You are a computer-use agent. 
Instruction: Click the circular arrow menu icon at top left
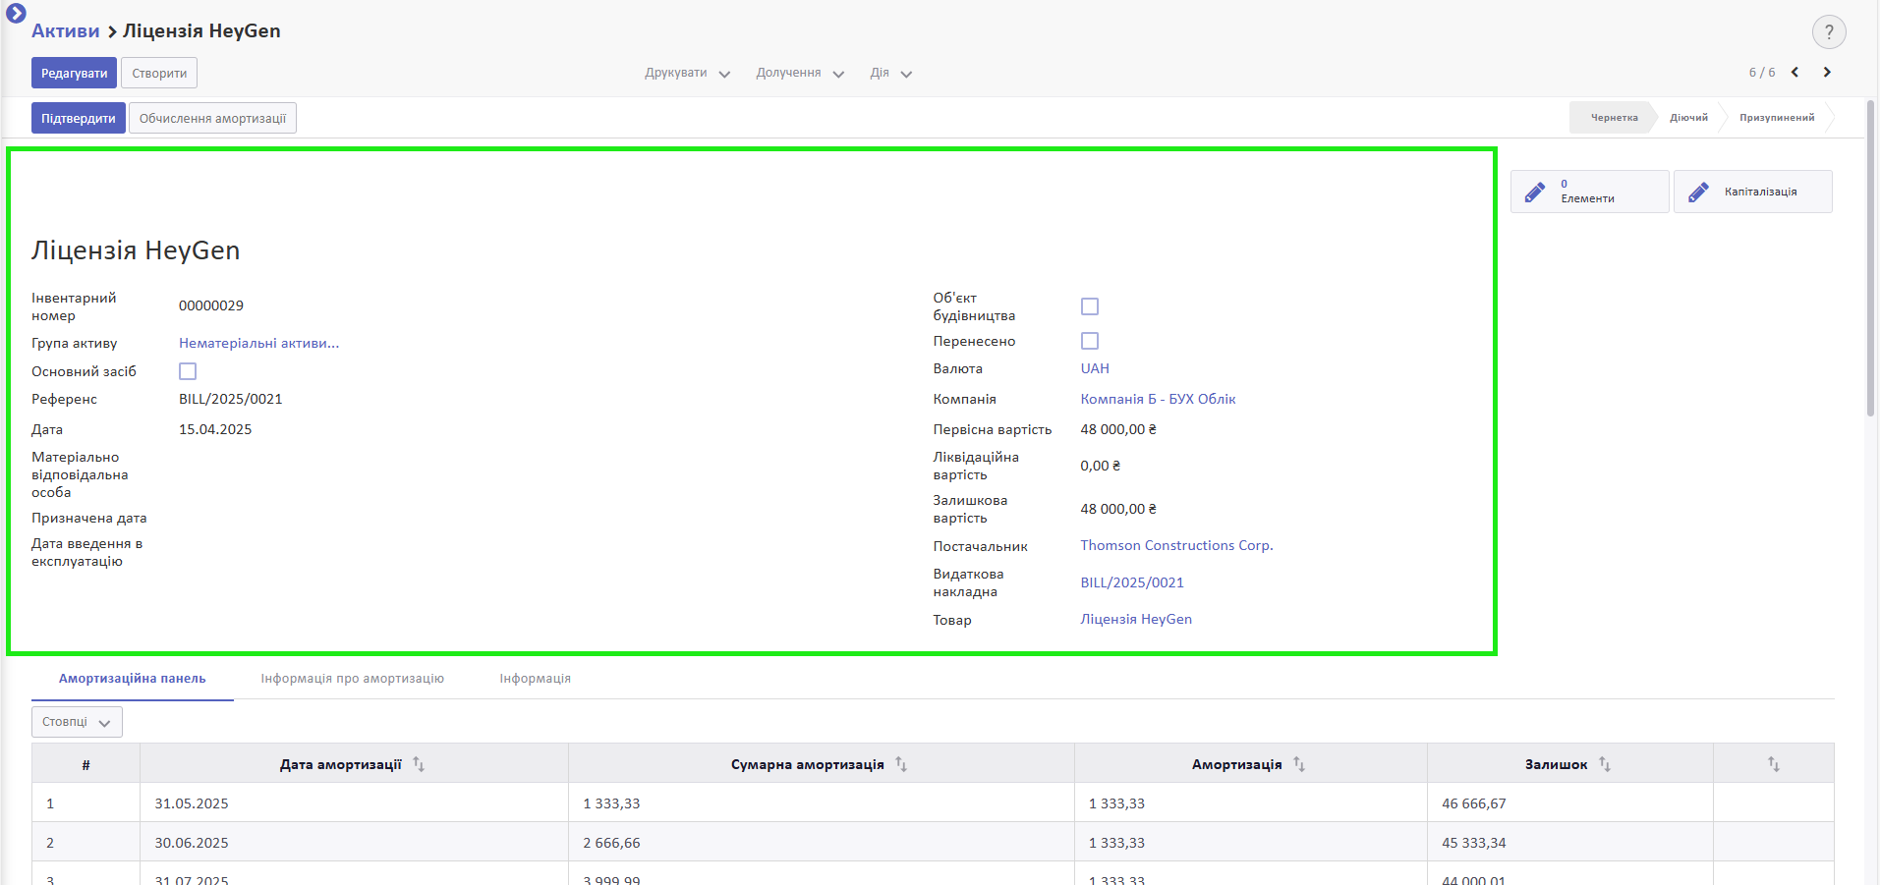[x=16, y=14]
